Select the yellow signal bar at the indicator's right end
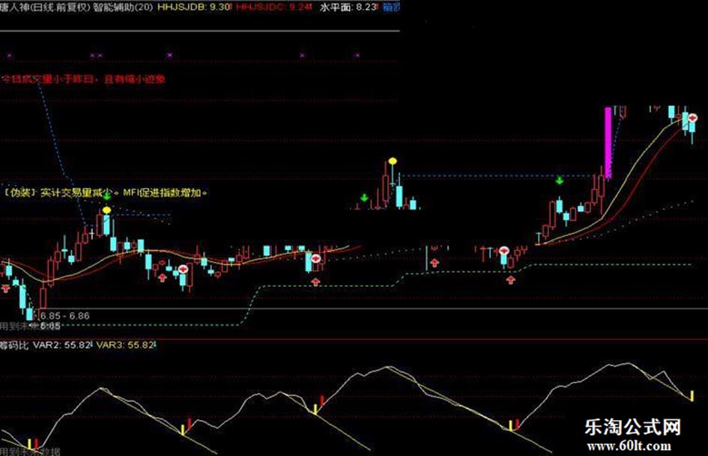 point(692,396)
